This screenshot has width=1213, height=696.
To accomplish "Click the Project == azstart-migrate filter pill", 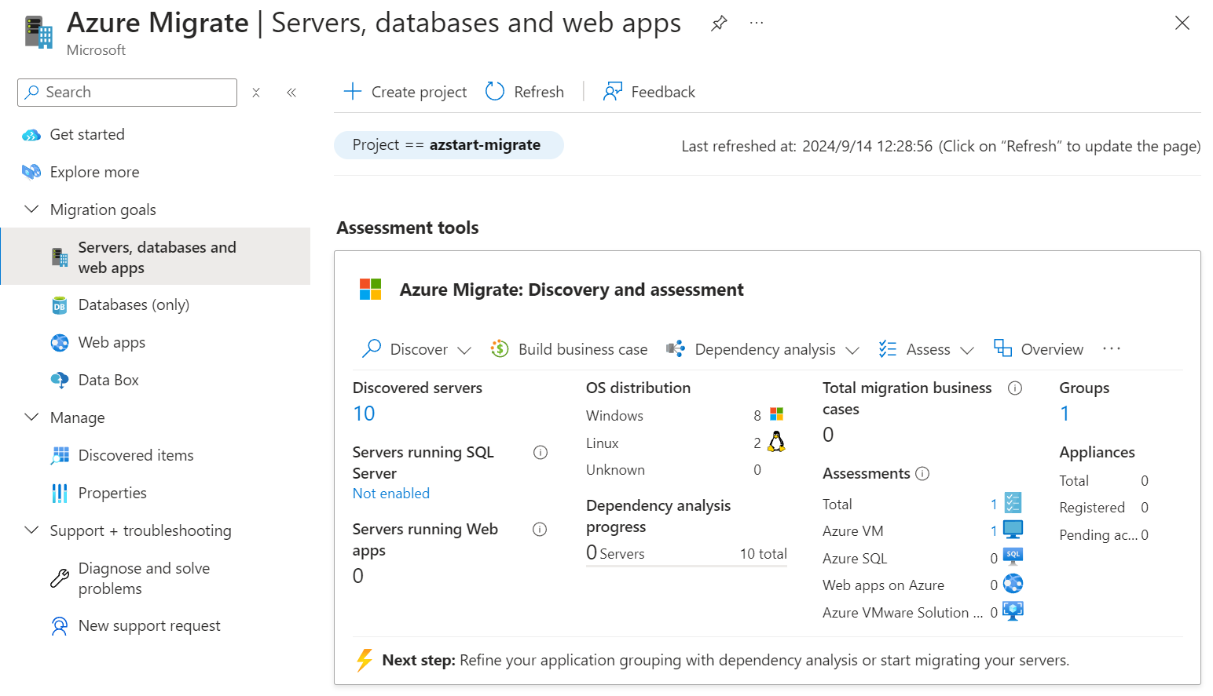I will click(x=449, y=145).
